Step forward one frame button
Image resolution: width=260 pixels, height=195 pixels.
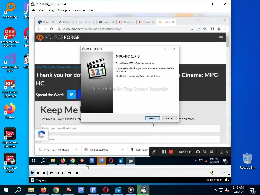tap(77, 173)
